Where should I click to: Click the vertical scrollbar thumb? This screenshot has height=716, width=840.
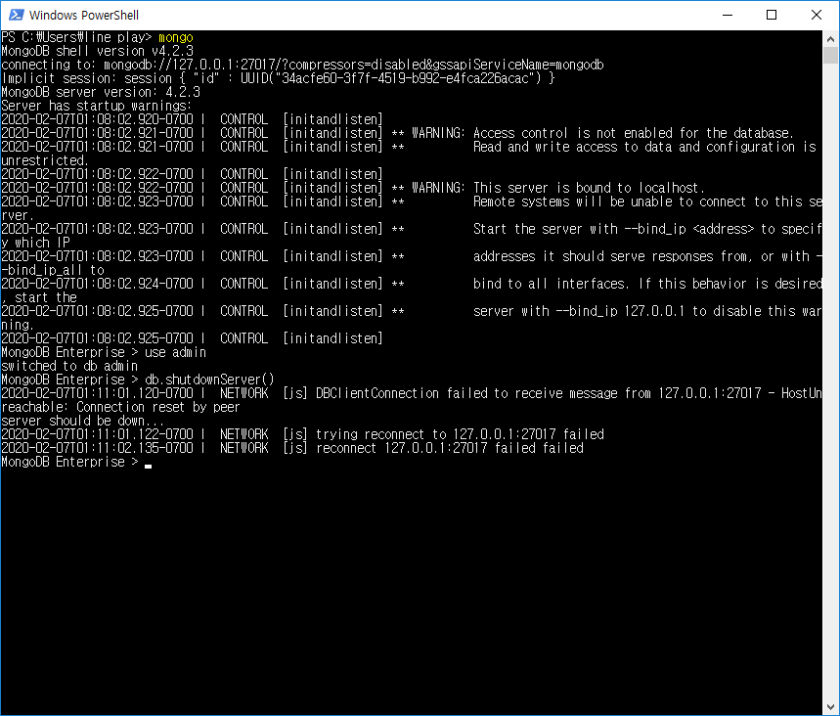tap(830, 55)
